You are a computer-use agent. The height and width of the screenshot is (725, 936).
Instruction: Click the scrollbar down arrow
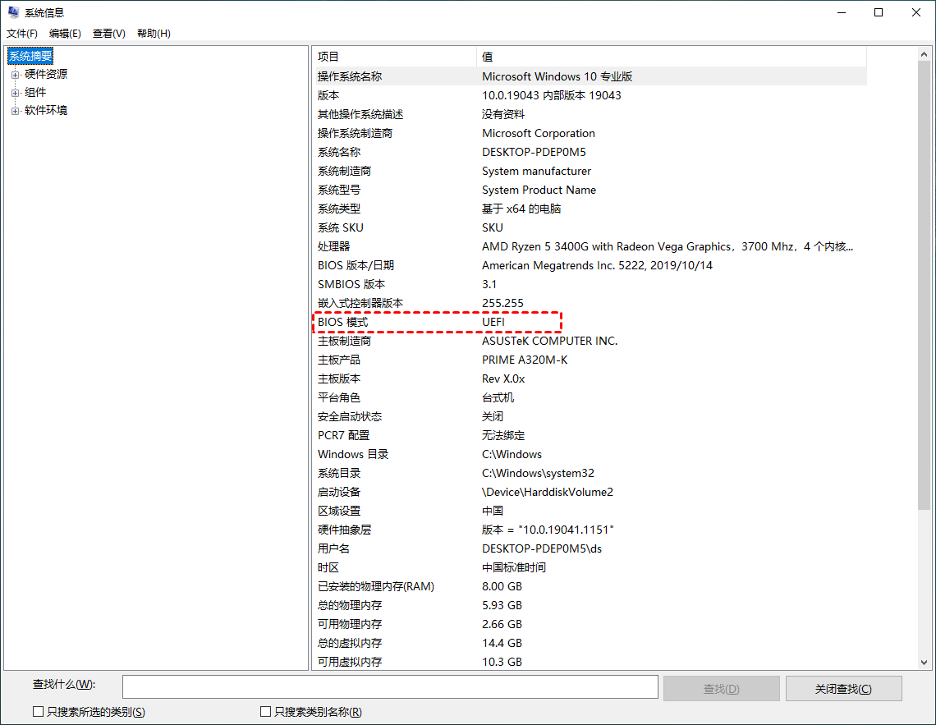[924, 662]
